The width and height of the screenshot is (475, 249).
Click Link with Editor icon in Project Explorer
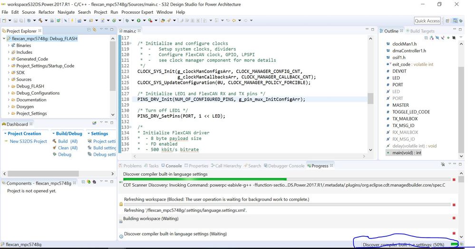coord(95,30)
